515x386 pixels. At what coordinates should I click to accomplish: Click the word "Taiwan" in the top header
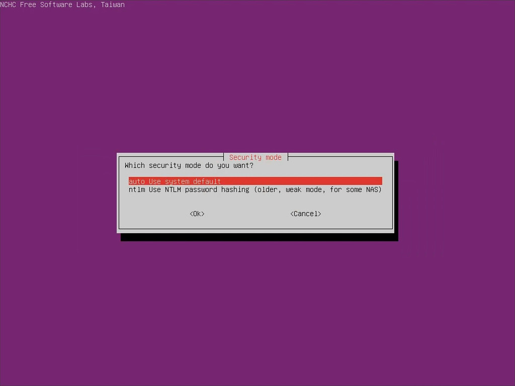[113, 5]
